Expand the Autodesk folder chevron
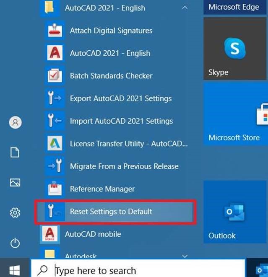The width and height of the screenshot is (268, 277). tap(185, 256)
